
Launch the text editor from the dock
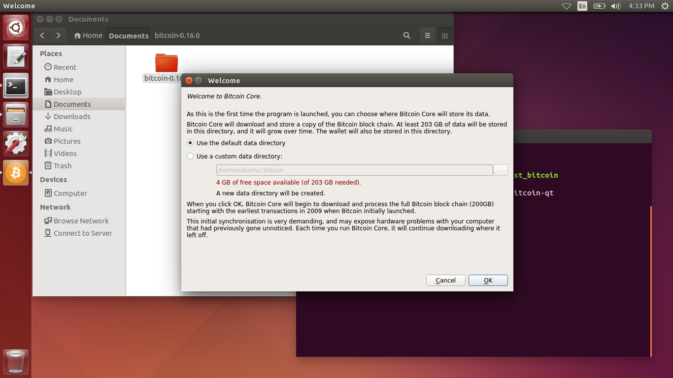click(x=16, y=57)
